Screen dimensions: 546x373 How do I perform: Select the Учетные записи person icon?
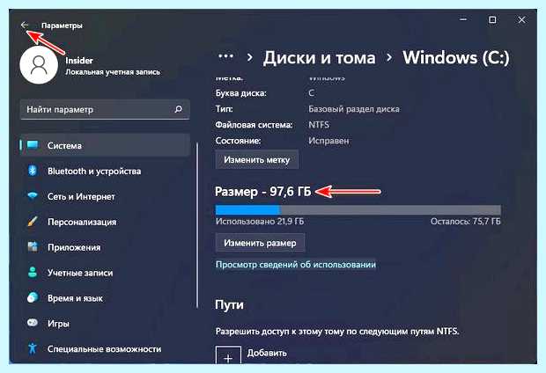(x=33, y=272)
